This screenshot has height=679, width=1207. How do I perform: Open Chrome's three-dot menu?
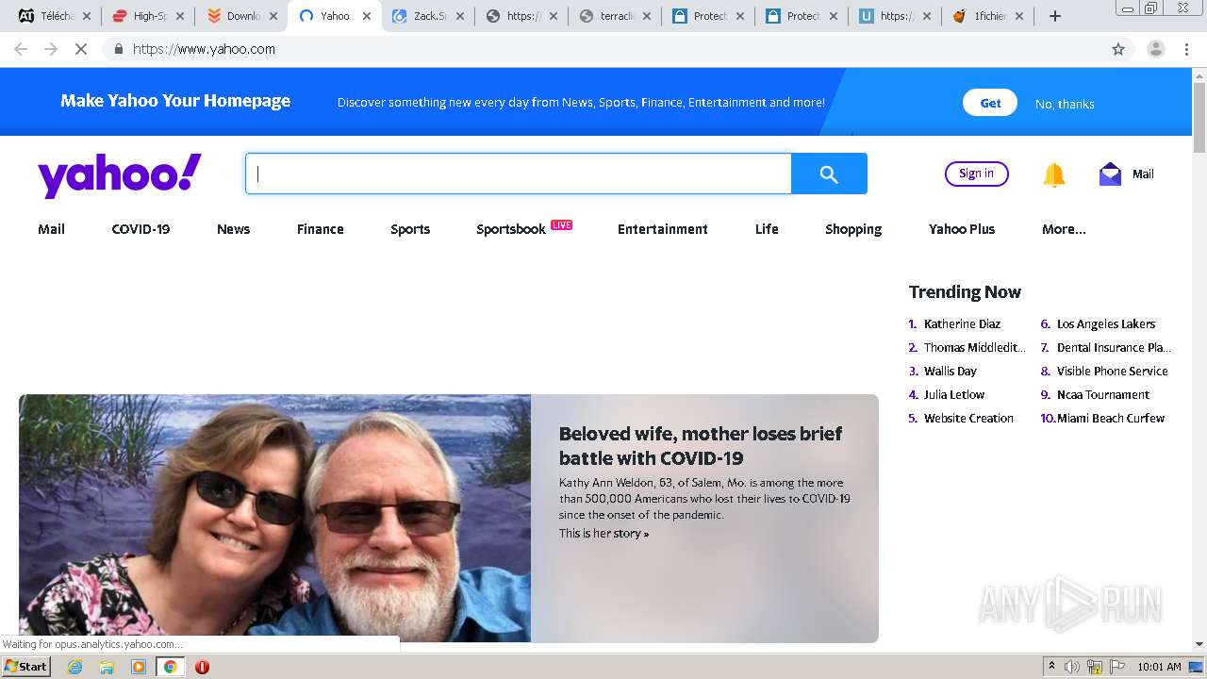pyautogui.click(x=1186, y=49)
